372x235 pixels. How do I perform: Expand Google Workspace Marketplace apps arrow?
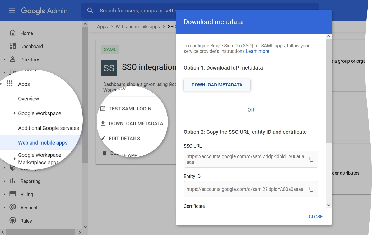15,159
